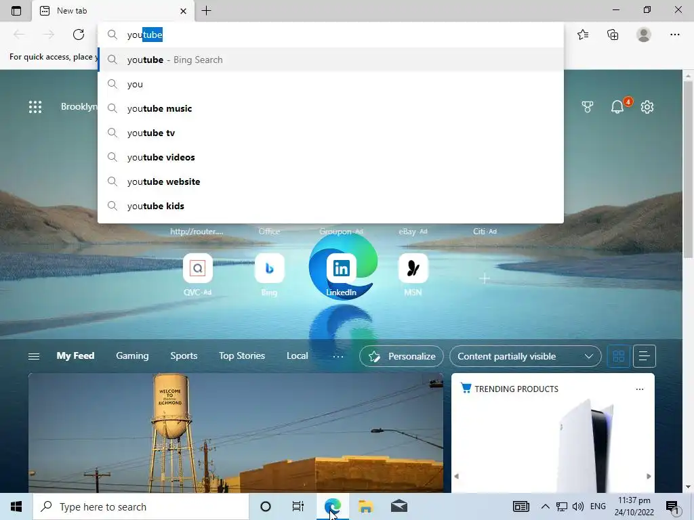Image resolution: width=694 pixels, height=520 pixels.
Task: Switch feed to grid view layout
Action: [x=618, y=356]
